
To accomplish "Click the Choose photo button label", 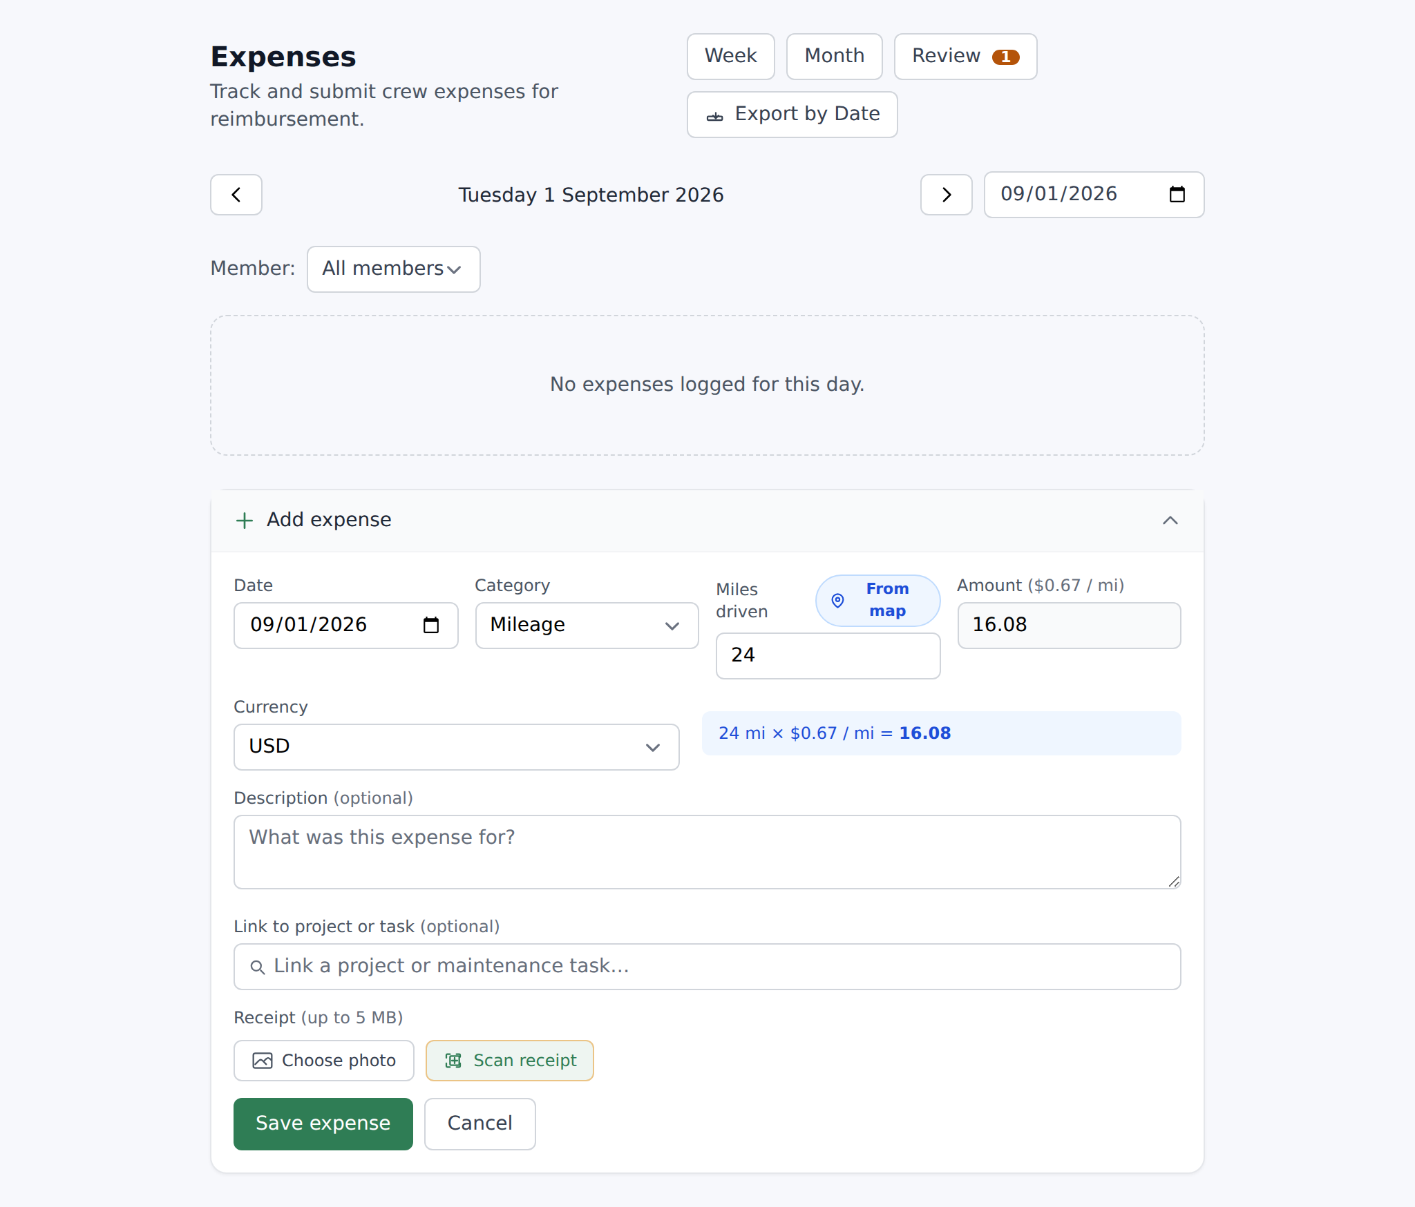I will 339,1061.
